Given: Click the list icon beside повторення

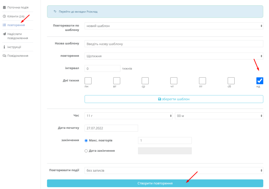Looking at the screenshot, I should point(4,25).
